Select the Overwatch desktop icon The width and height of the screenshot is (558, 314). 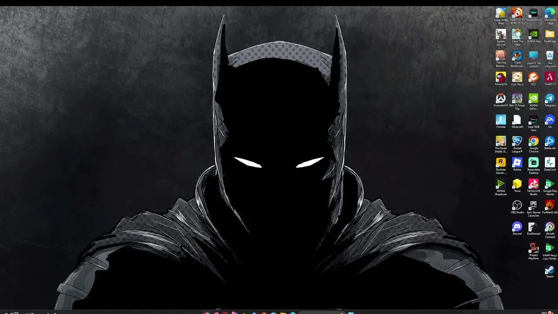point(501,99)
